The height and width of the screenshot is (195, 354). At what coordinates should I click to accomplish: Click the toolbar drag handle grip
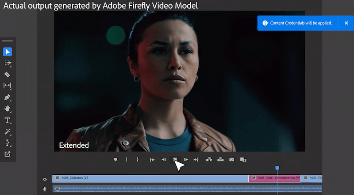pos(8,41)
